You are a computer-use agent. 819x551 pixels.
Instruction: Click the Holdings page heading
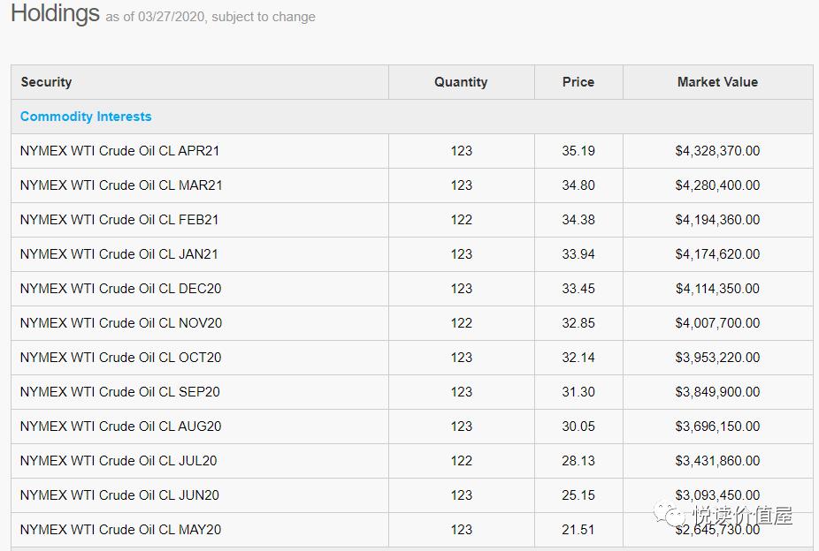55,14
